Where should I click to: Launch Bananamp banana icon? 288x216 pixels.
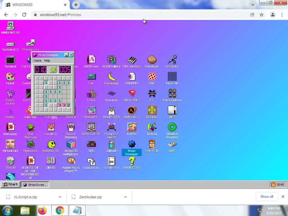pos(111,76)
